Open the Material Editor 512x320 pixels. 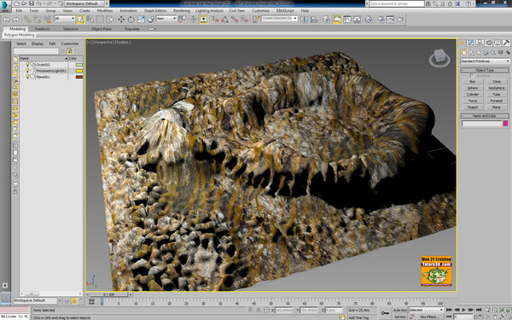click(369, 20)
